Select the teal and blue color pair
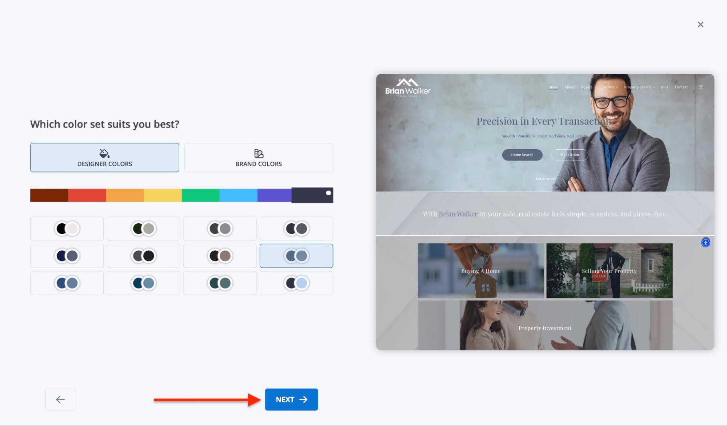 143,283
